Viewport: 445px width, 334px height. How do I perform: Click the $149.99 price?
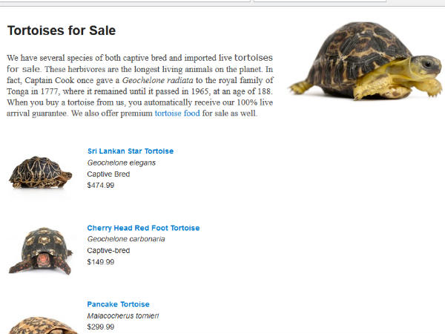101,262
